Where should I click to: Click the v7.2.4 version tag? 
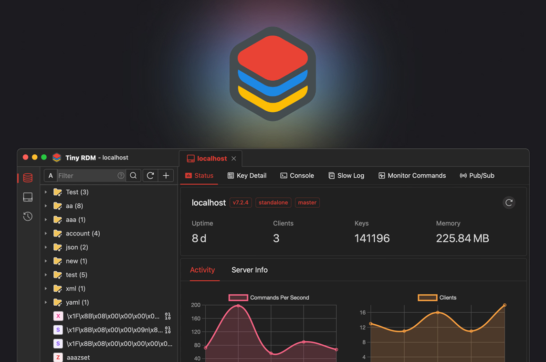pyautogui.click(x=241, y=203)
